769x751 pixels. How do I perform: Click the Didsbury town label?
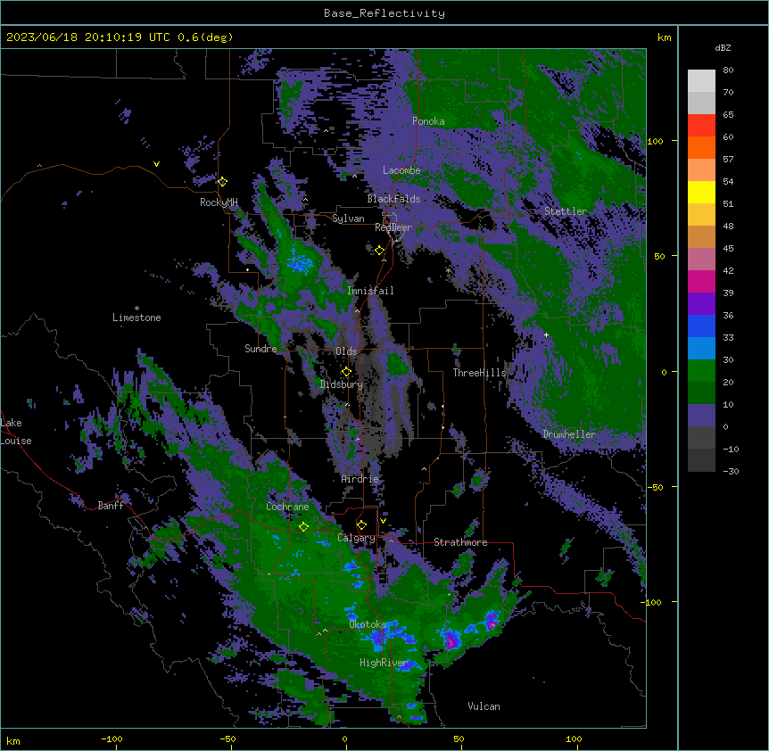pos(342,384)
